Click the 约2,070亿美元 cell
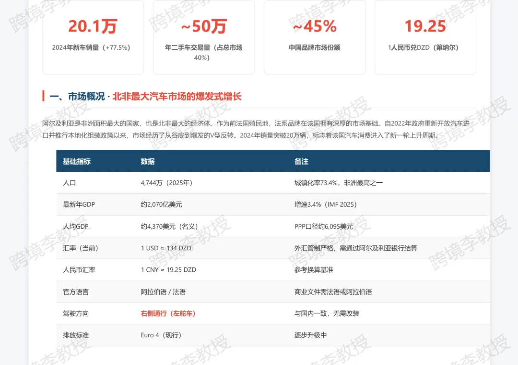Screen dimensions: 518x365 161,204
